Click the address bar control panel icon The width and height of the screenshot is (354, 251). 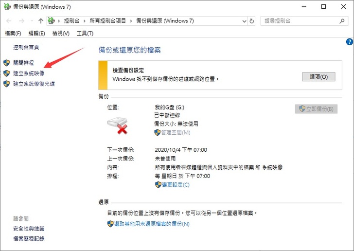coord(51,21)
